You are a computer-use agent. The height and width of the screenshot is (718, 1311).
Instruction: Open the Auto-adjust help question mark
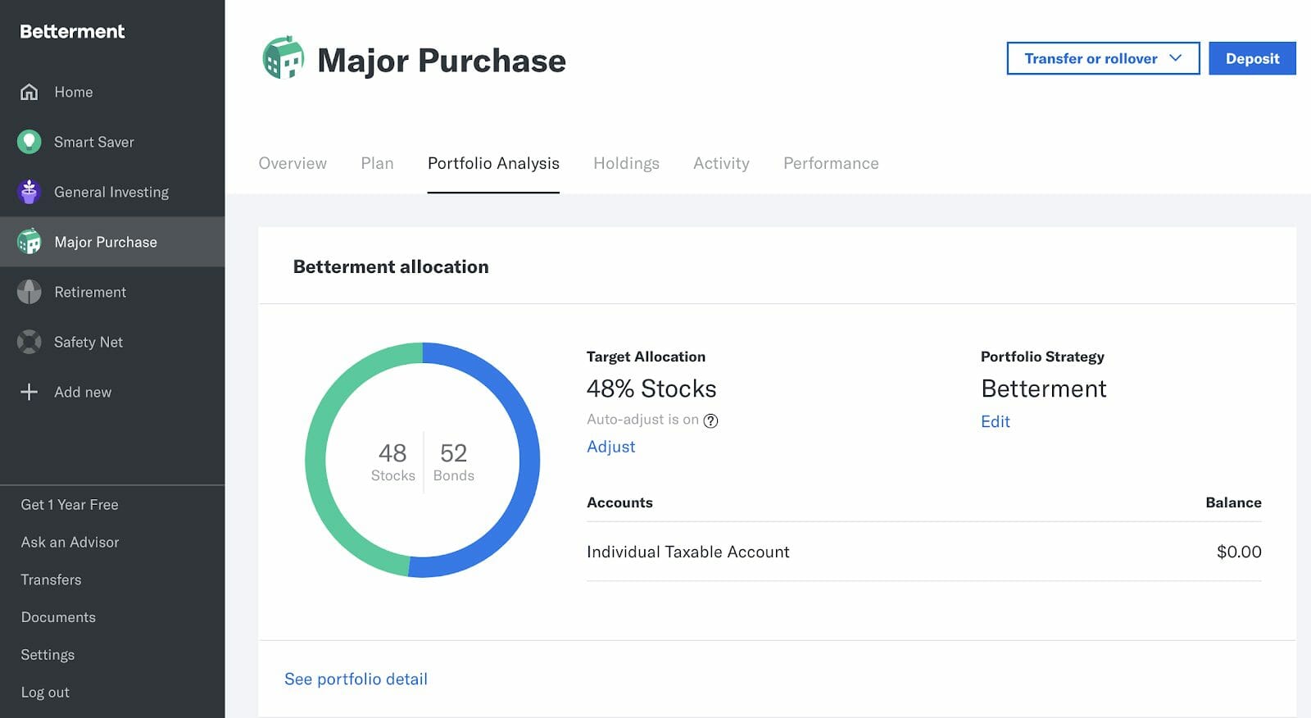click(x=710, y=420)
